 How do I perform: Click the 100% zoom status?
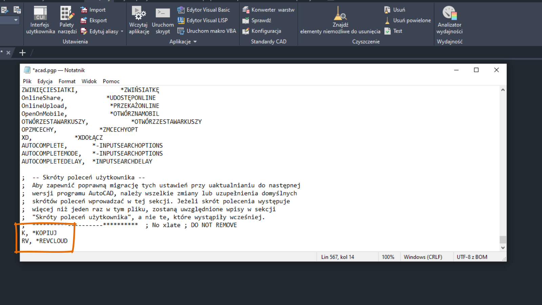pos(388,257)
